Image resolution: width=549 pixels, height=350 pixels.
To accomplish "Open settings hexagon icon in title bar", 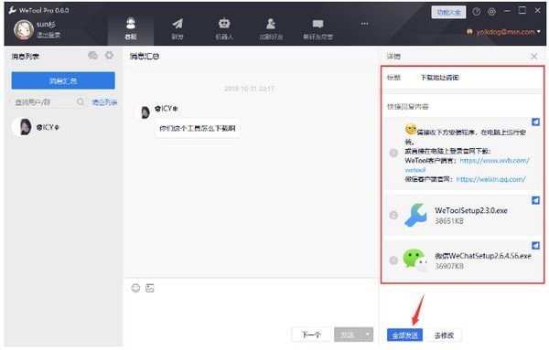I will coord(491,12).
